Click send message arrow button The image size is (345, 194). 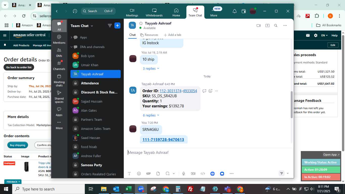[x=281, y=173]
